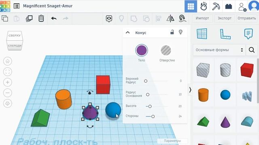The height and width of the screenshot is (145, 259).
Task: Open the Bricks mode icon
Action: (229, 6)
